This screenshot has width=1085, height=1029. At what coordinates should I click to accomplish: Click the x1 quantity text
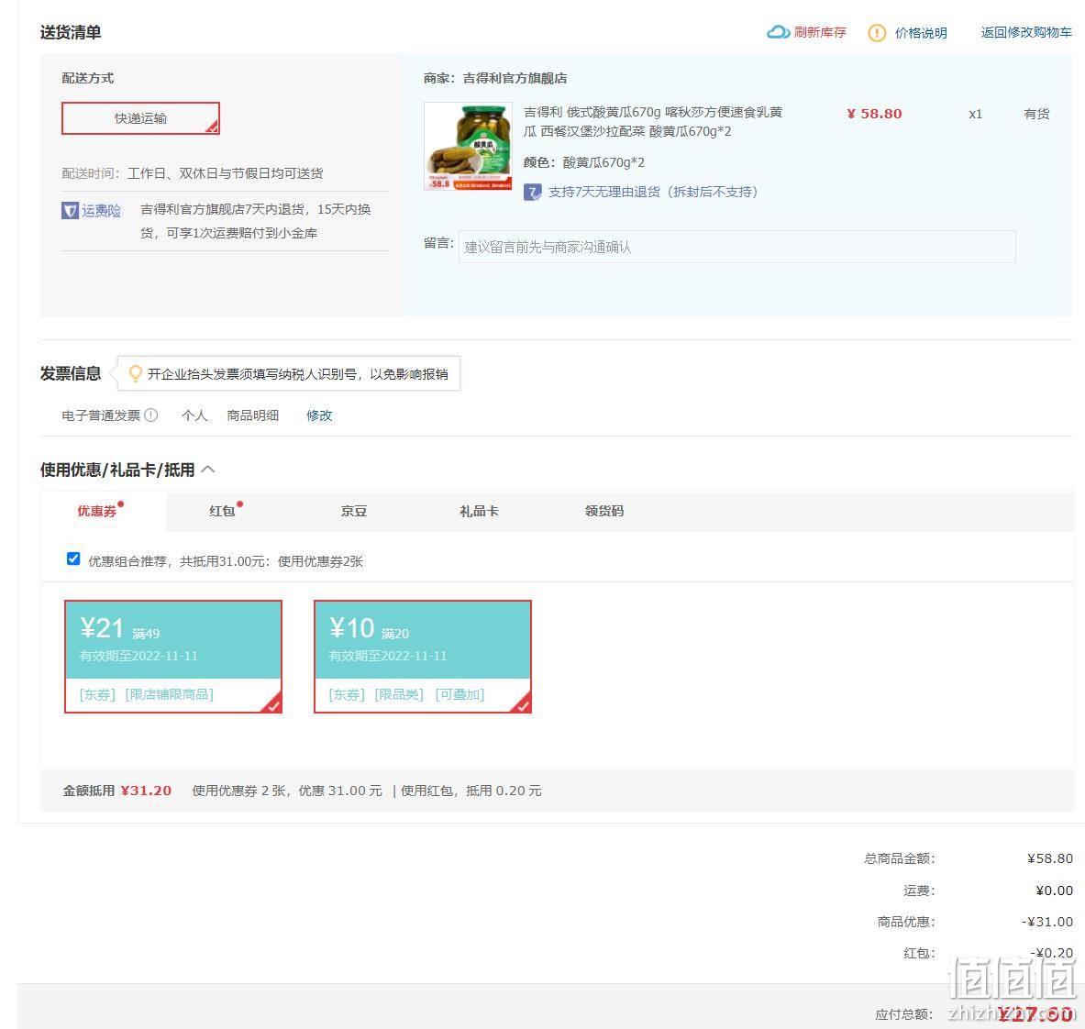tap(976, 114)
